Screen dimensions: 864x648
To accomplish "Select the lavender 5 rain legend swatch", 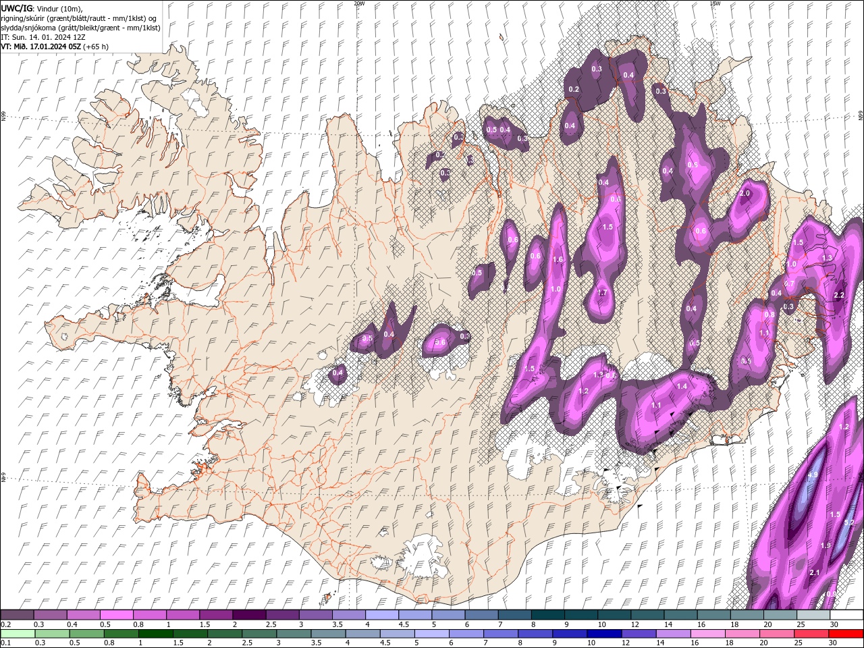I will (431, 633).
